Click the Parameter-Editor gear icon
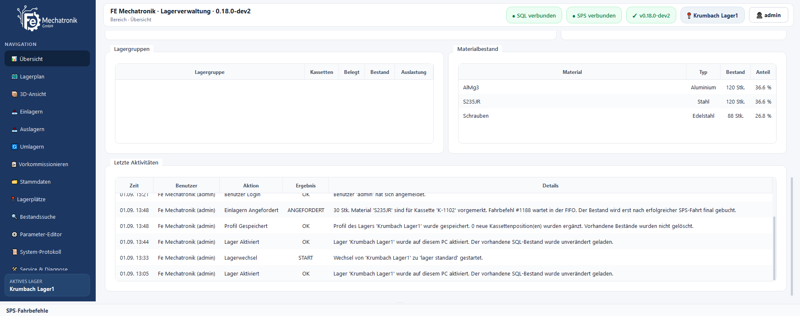The height and width of the screenshot is (316, 800). click(x=15, y=235)
